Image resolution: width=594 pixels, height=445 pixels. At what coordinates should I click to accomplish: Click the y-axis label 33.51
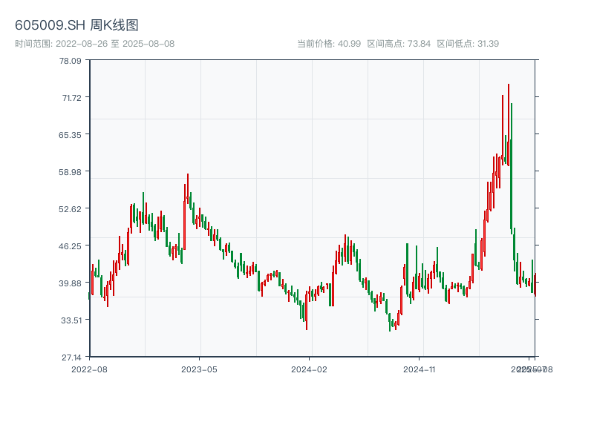pos(71,320)
